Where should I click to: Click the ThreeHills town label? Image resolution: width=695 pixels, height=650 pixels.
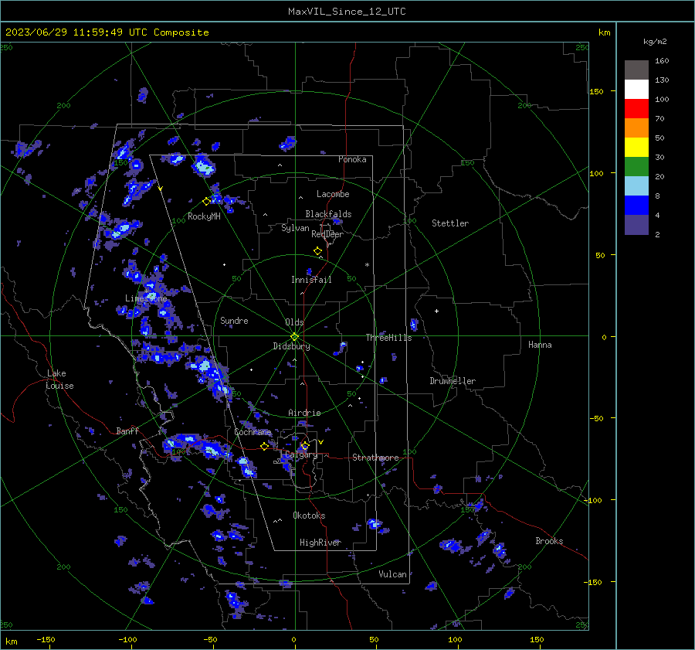[388, 338]
